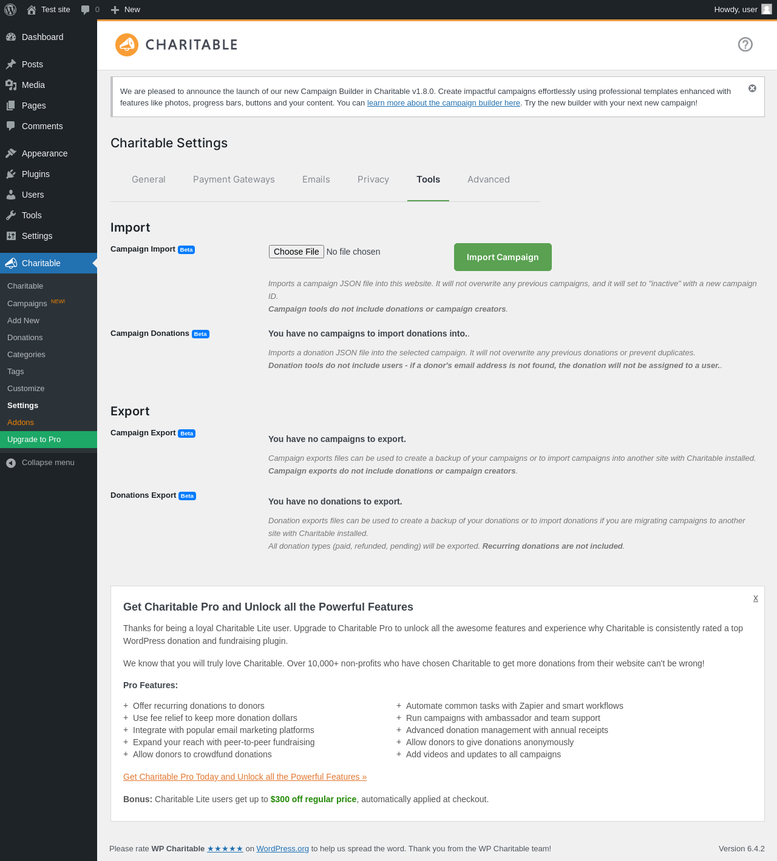
Task: Open the campaign builder learn more link
Action: [x=444, y=103]
